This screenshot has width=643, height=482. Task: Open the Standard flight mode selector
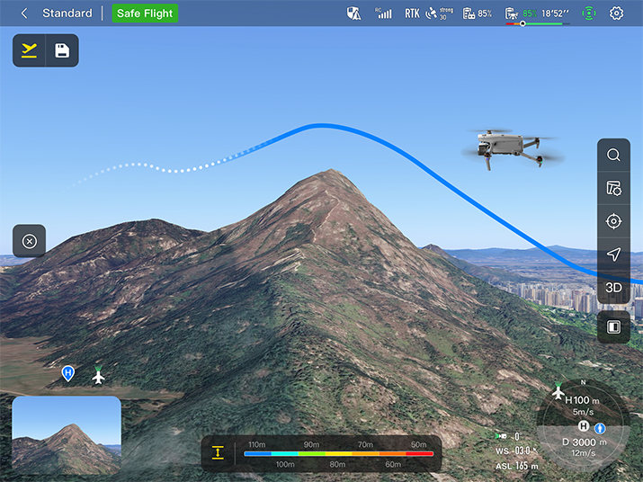[x=67, y=13]
